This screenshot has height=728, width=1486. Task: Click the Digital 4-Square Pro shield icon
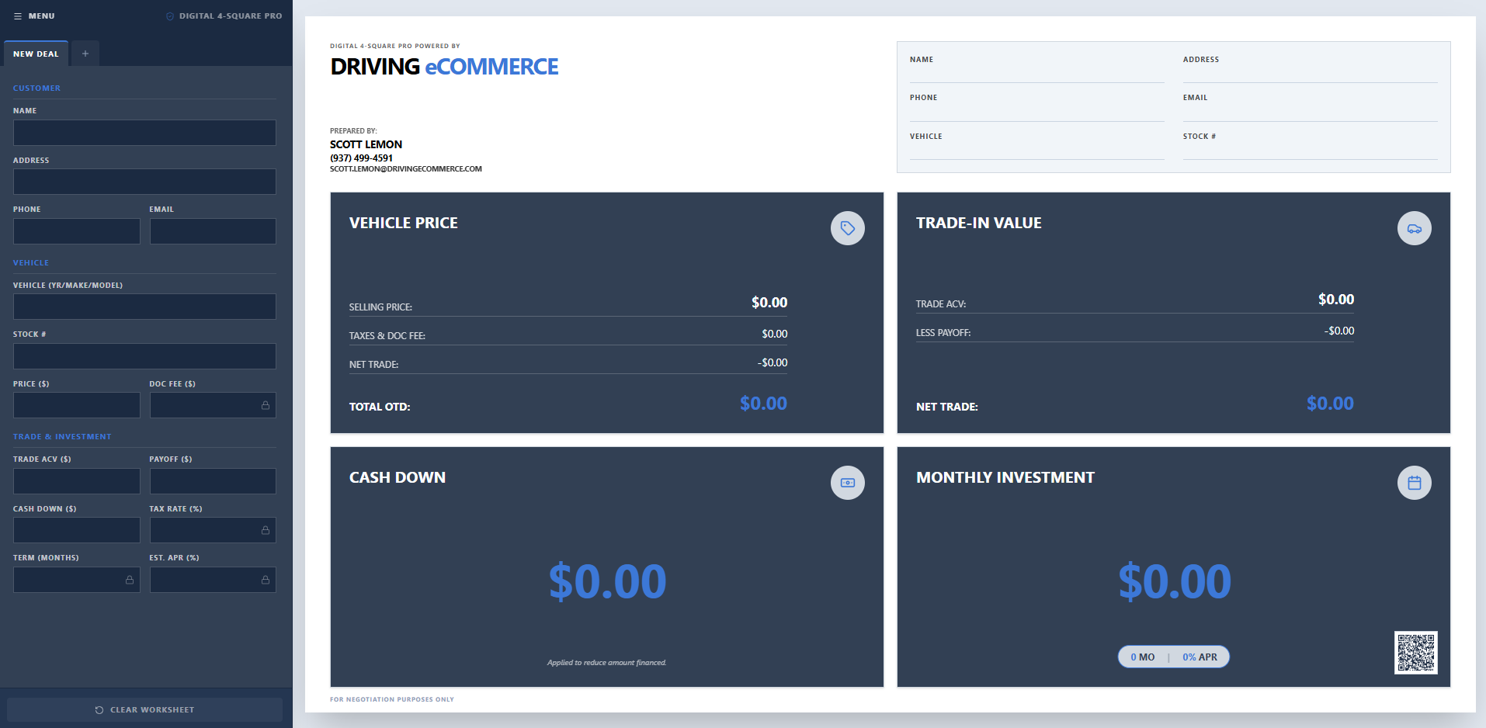[170, 16]
